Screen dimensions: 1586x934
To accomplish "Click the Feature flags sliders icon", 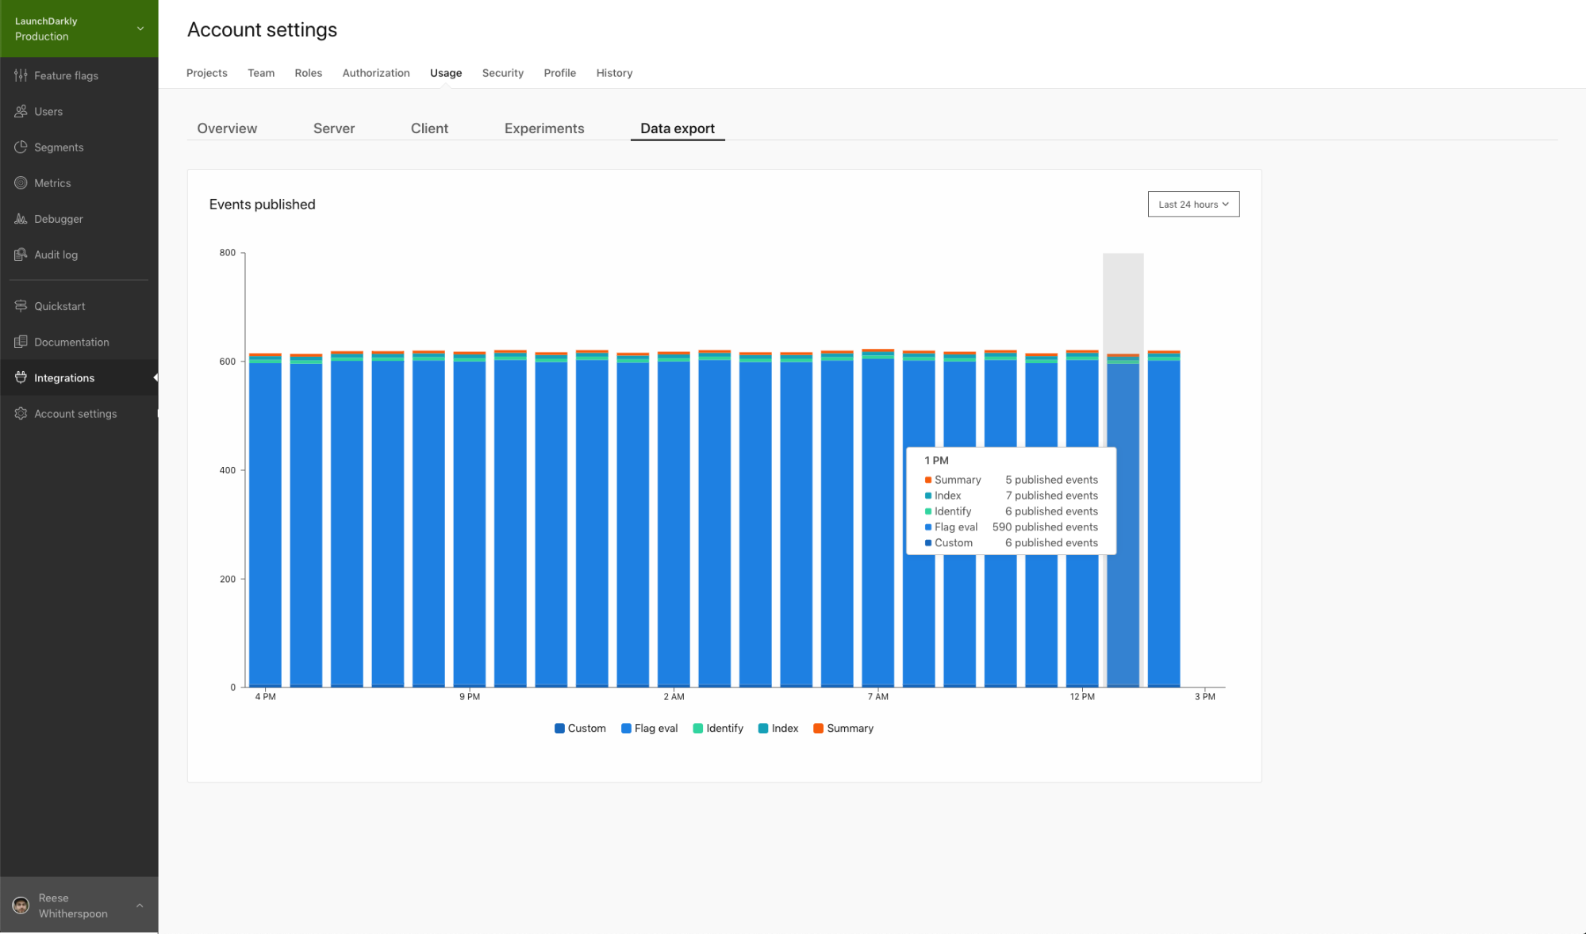I will (21, 75).
